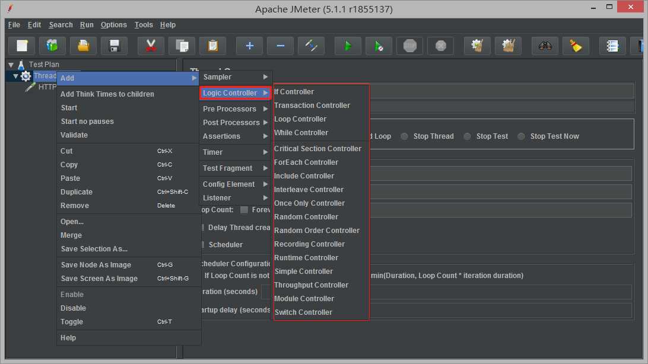The image size is (648, 364).
Task: Click the Test Plan flask icon
Action: click(x=21, y=65)
